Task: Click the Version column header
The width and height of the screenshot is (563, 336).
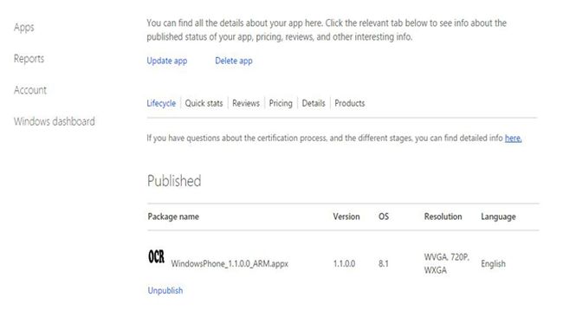Action: click(x=346, y=216)
